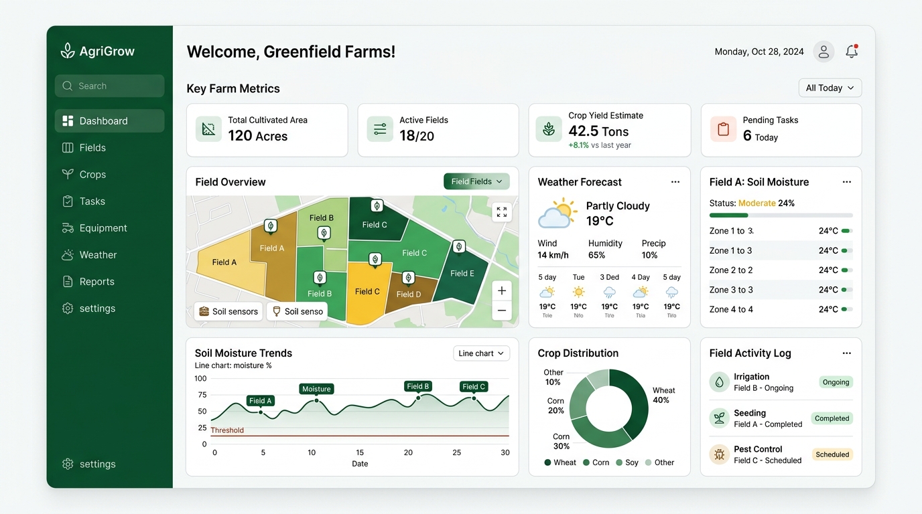Open the user profile icon
Screen dimensions: 922x514
point(824,52)
